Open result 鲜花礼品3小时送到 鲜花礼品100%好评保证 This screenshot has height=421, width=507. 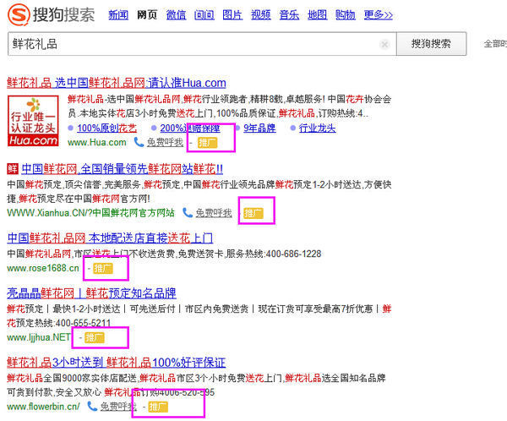[117, 363]
